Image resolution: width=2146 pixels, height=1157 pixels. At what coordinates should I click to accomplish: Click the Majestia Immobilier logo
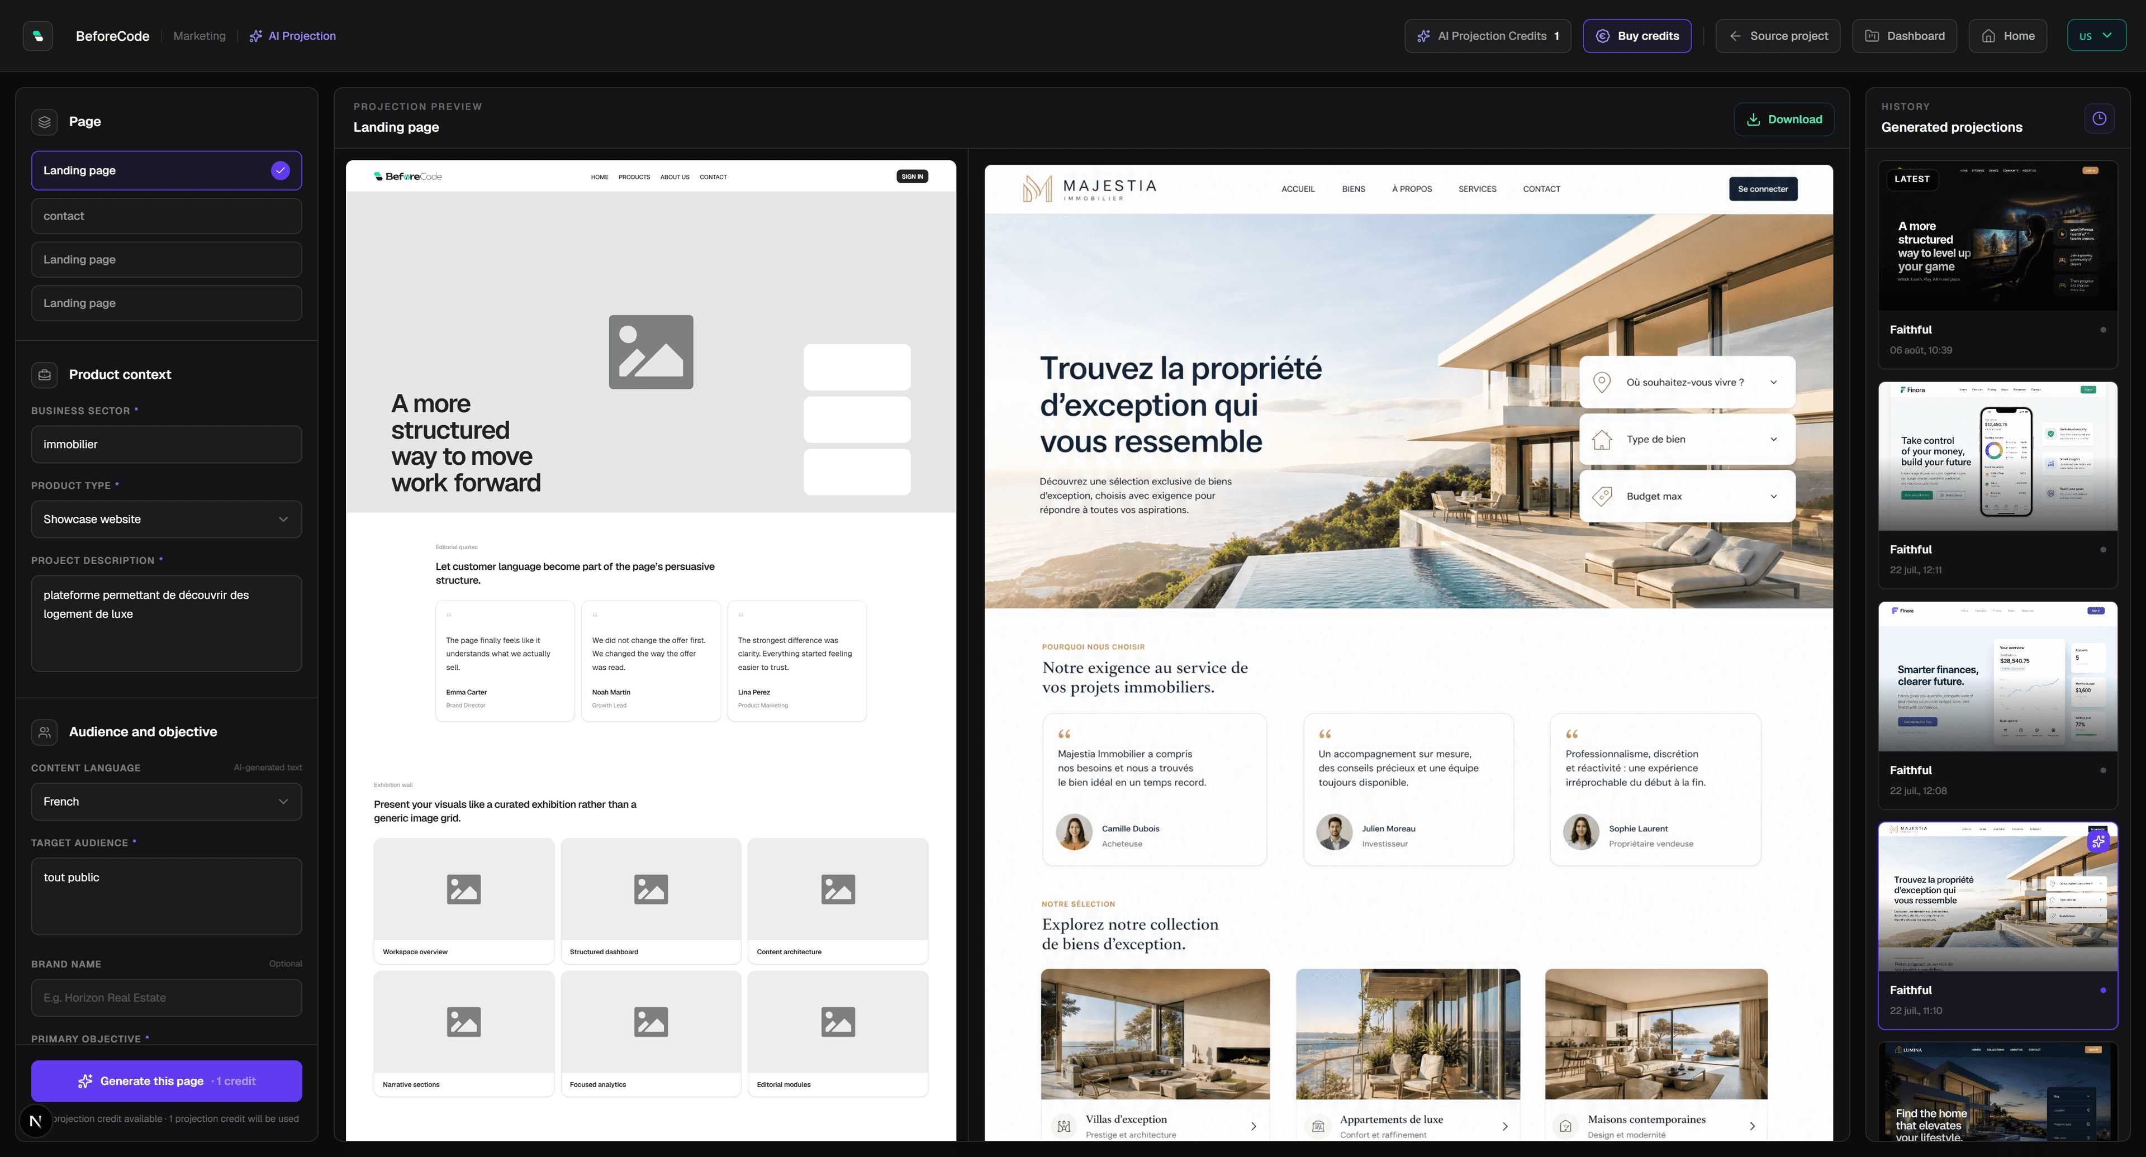click(1089, 189)
